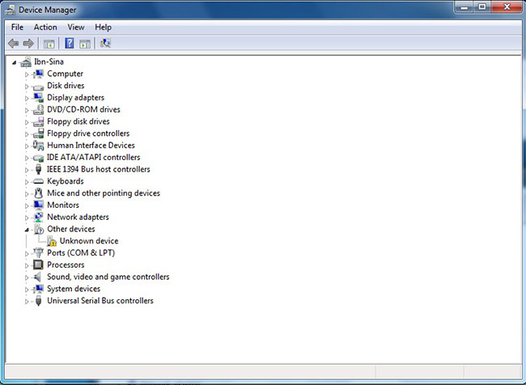Select the IDE ATA/ATAPI controllers label
Image resolution: width=526 pixels, height=385 pixels.
coord(94,157)
